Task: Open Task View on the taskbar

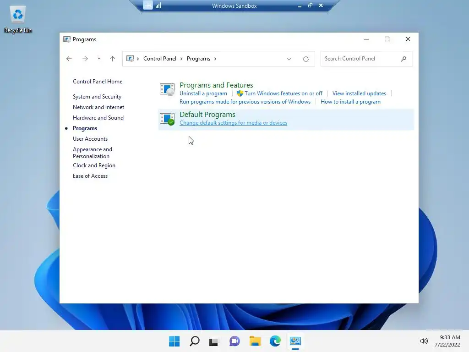Action: tap(213, 341)
